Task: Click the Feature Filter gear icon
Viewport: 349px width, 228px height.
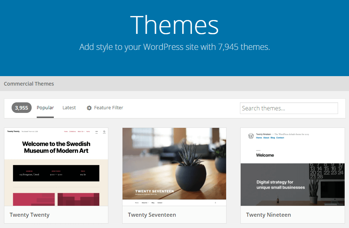Action: click(89, 108)
